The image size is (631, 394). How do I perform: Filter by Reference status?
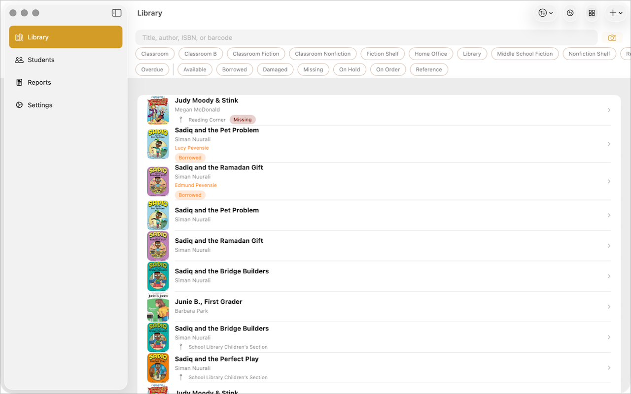pos(429,69)
